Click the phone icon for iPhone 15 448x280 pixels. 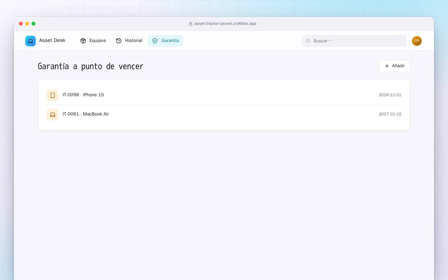click(x=52, y=95)
